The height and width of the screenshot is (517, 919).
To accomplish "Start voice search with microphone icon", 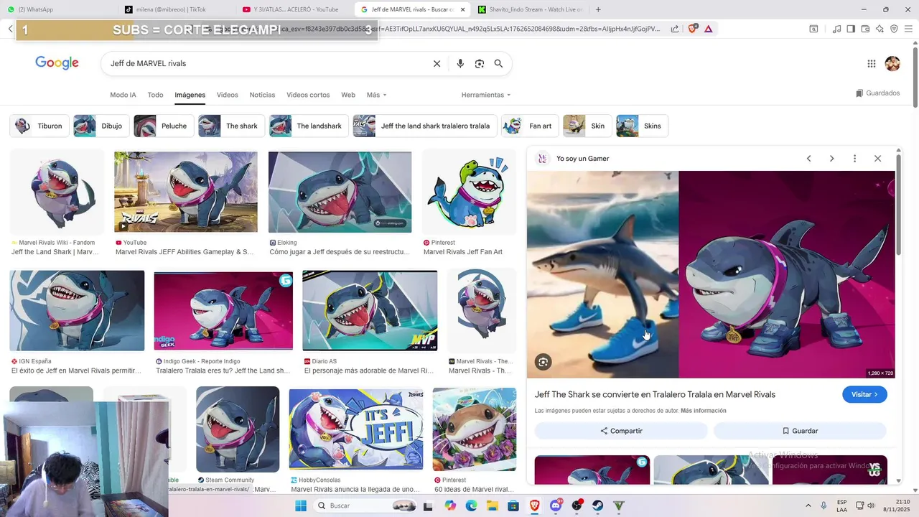I will (460, 64).
